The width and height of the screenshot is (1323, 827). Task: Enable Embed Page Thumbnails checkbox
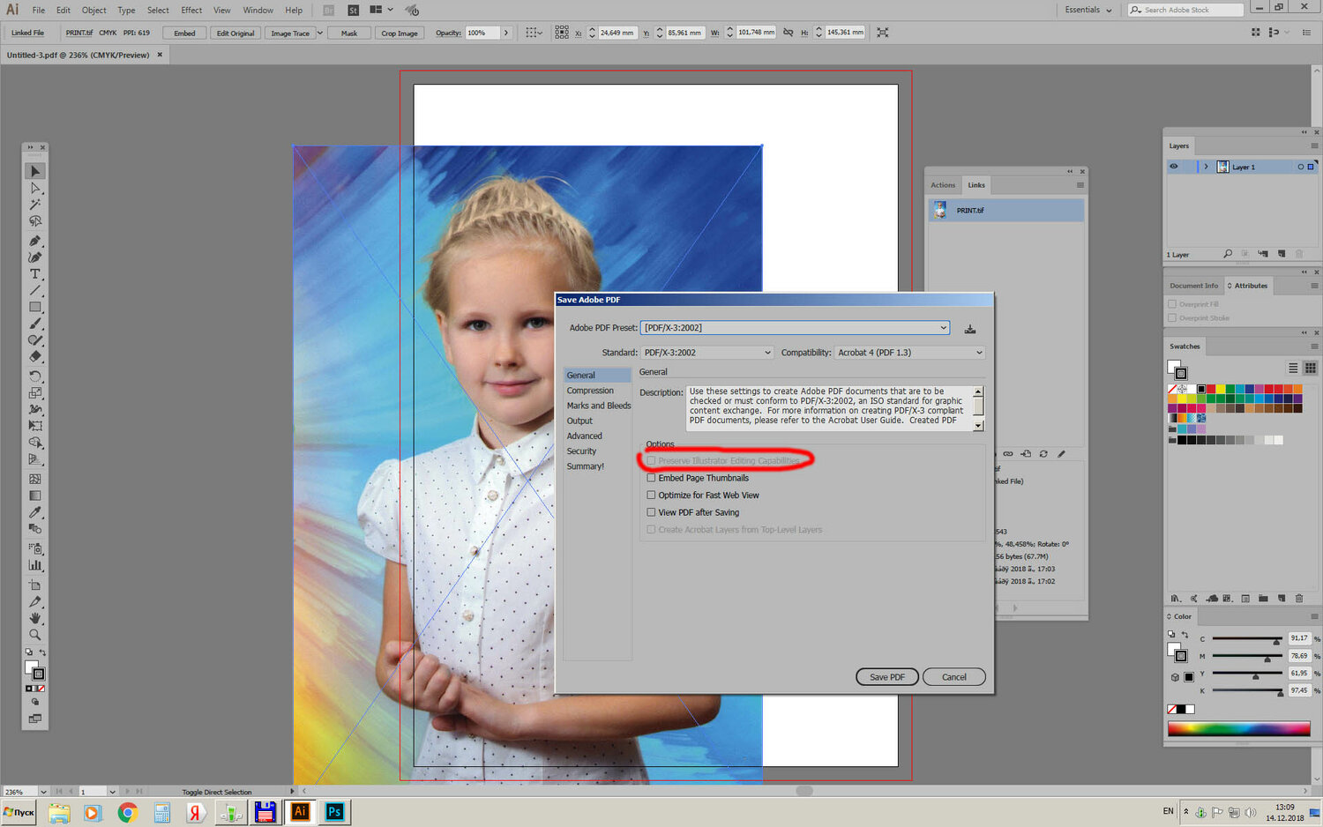(651, 478)
